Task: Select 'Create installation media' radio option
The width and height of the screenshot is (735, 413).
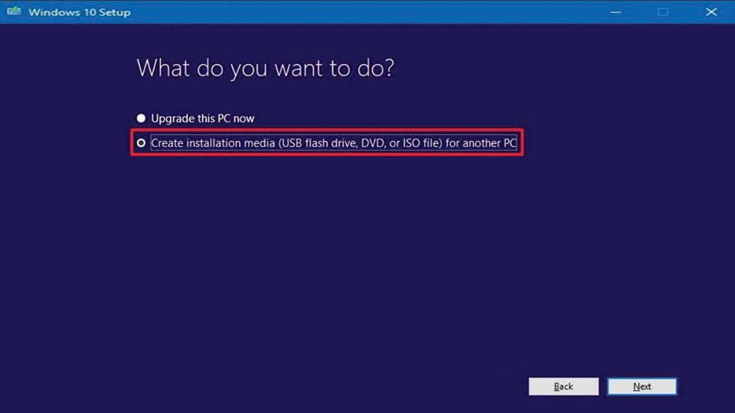Action: pyautogui.click(x=141, y=143)
